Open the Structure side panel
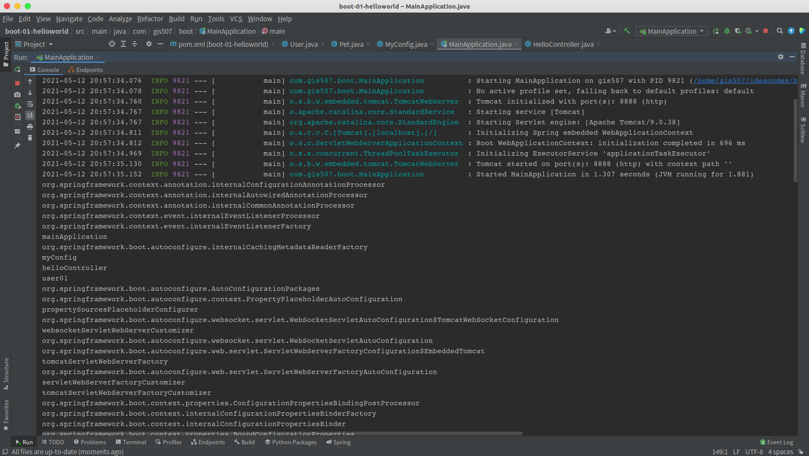The width and height of the screenshot is (809, 456). [x=6, y=373]
